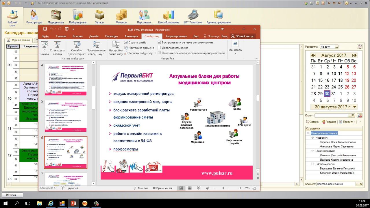Open Windows Start menu
The image size is (370, 208).
coord(5,203)
